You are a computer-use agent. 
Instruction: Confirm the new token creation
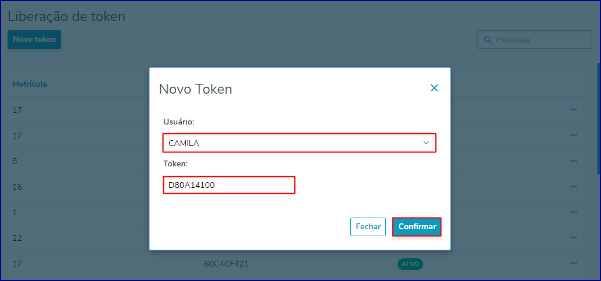click(417, 227)
